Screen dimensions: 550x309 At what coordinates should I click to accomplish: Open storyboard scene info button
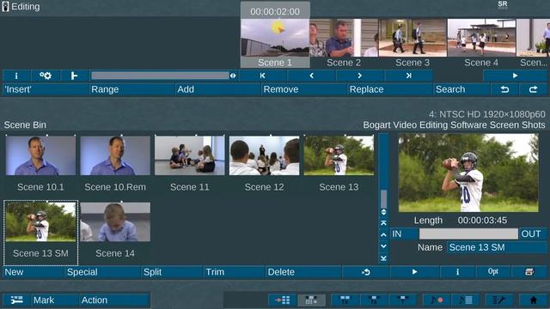(16, 76)
